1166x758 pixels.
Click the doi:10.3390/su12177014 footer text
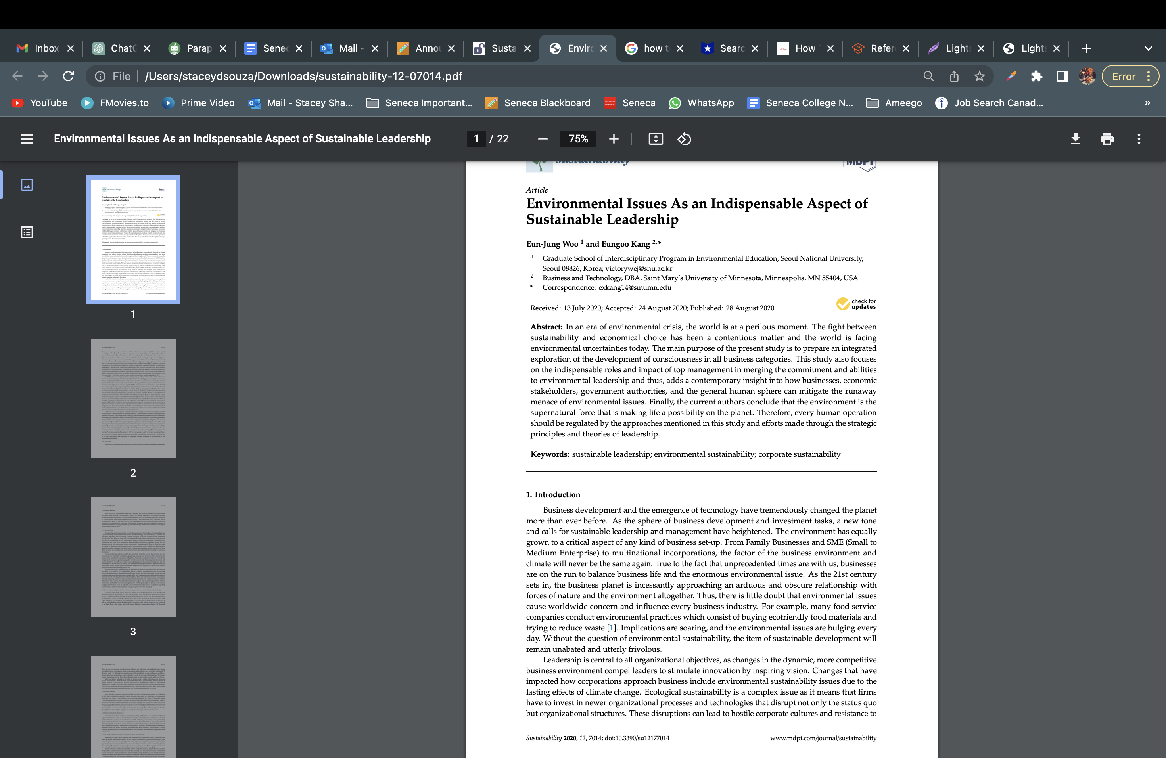click(x=637, y=738)
